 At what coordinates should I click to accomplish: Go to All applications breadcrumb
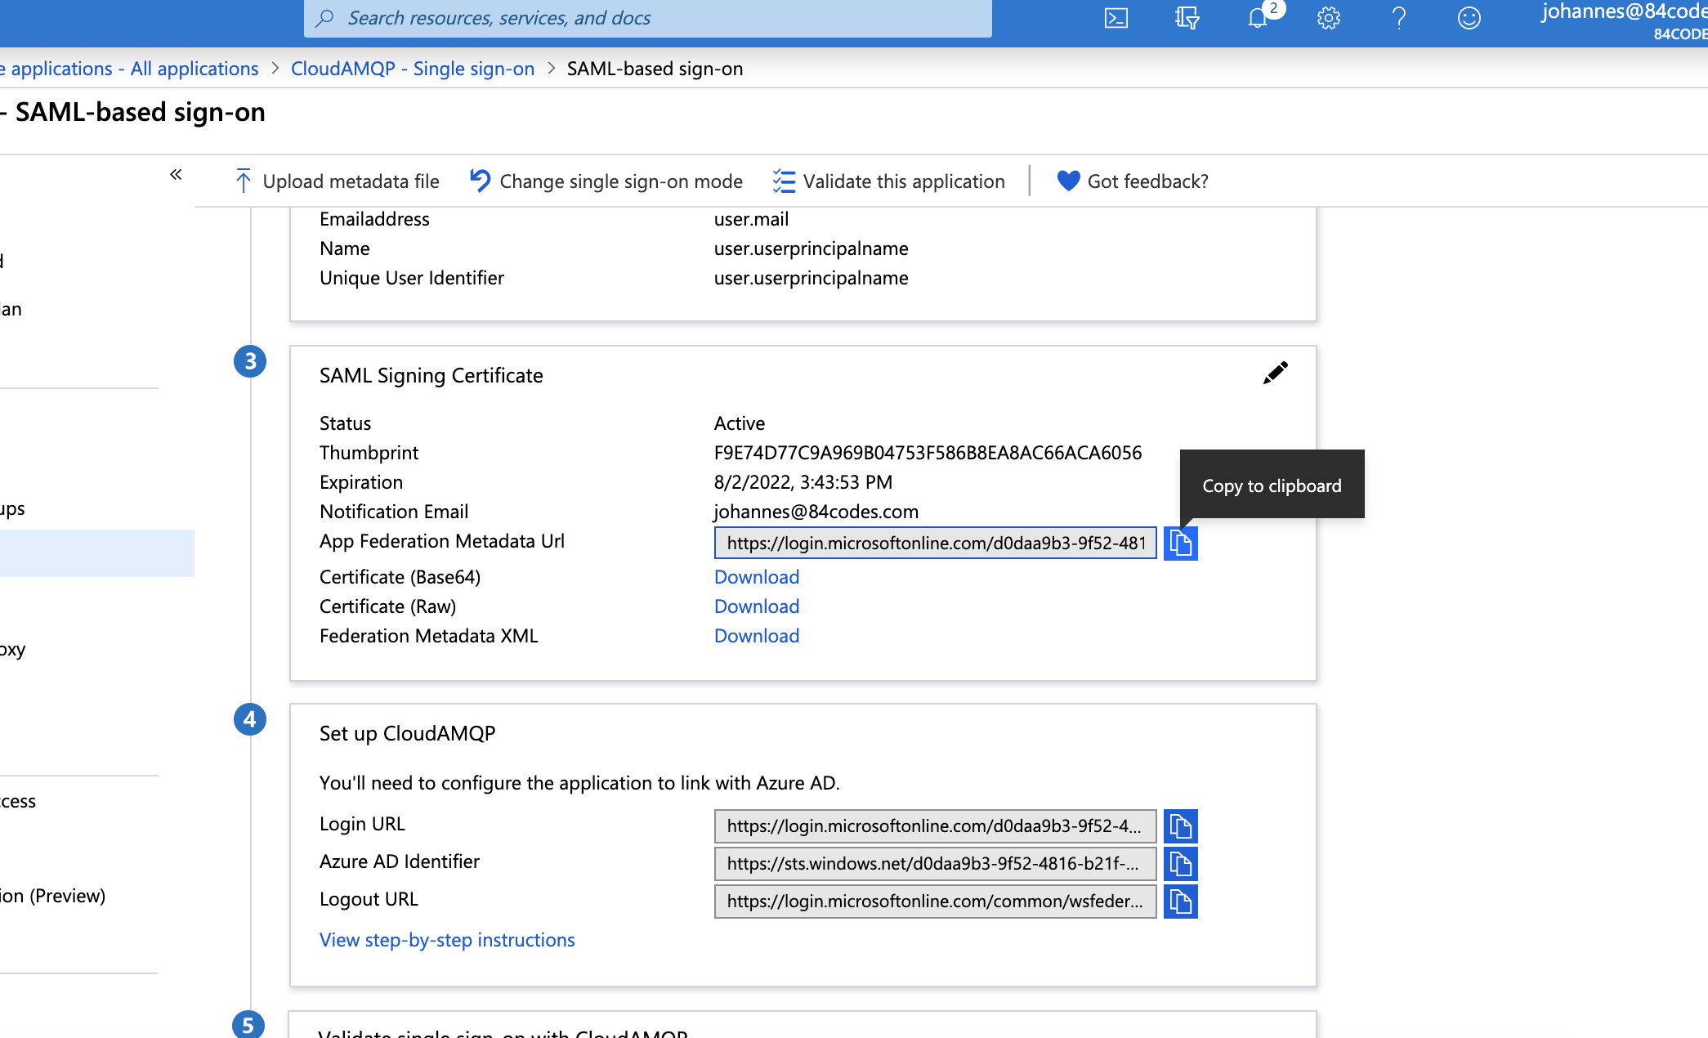(x=129, y=69)
